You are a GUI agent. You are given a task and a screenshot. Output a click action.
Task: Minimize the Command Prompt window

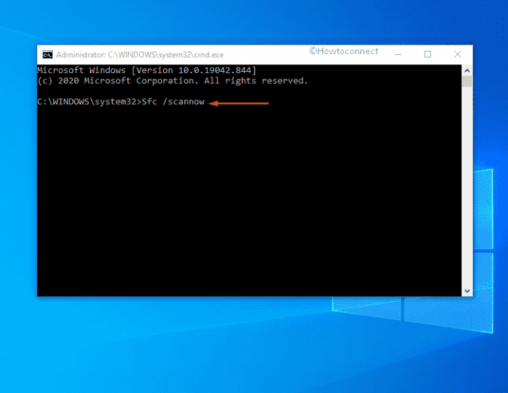[x=396, y=54]
